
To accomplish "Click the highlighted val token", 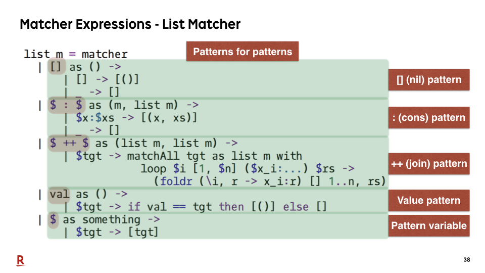I will 59,195.
